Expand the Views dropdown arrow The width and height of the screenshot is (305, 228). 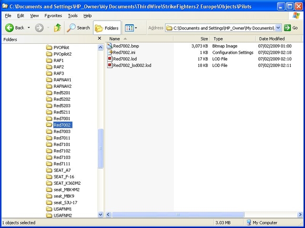pyautogui.click(x=136, y=28)
